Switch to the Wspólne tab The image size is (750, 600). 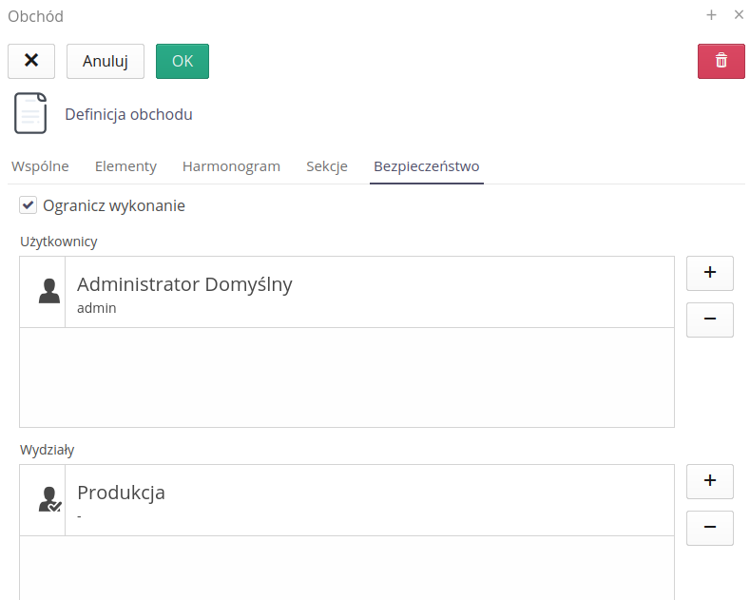pos(40,166)
